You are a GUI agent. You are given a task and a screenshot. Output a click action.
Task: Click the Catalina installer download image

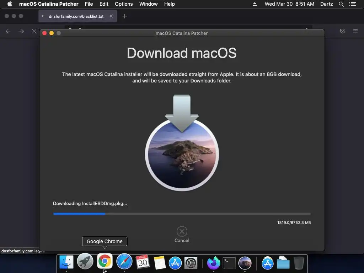(x=182, y=143)
